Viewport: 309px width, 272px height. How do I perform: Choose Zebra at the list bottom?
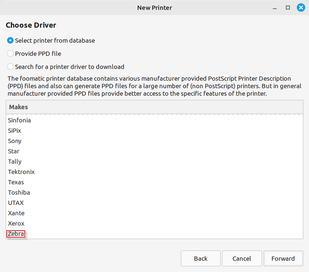pos(16,234)
